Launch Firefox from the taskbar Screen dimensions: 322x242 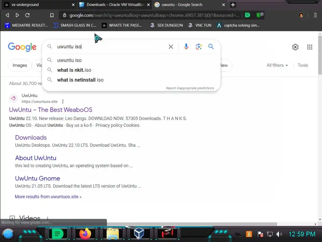click(x=85, y=234)
